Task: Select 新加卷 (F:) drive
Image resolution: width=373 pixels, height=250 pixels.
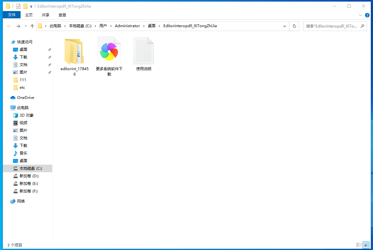Action: (28, 191)
